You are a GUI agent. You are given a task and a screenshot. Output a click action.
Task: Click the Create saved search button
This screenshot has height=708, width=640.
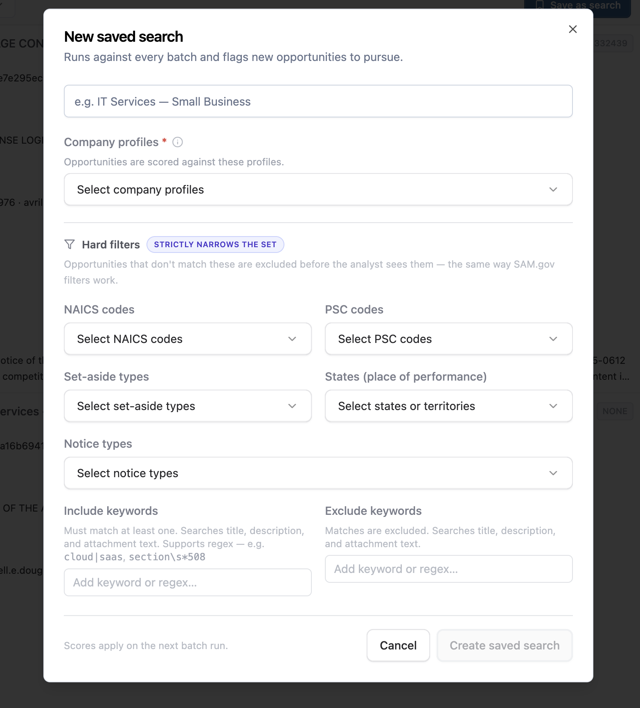point(505,645)
